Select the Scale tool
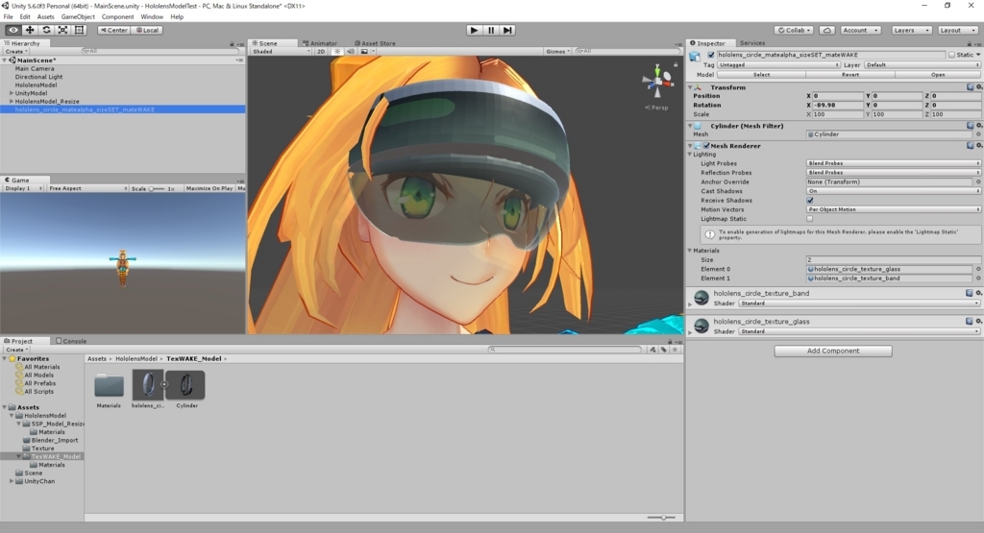Image resolution: width=984 pixels, height=533 pixels. pos(62,30)
